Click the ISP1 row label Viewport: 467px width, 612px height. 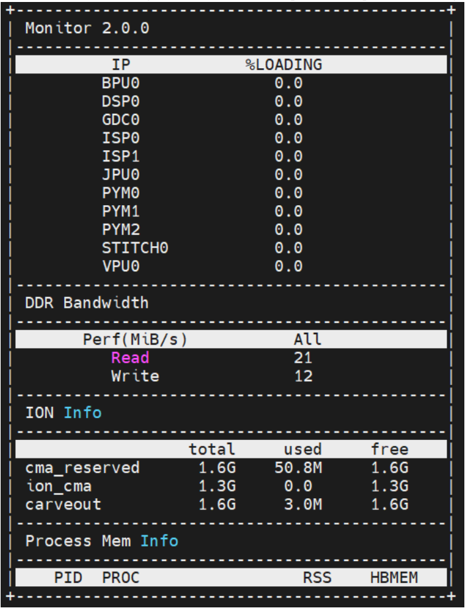pos(120,157)
